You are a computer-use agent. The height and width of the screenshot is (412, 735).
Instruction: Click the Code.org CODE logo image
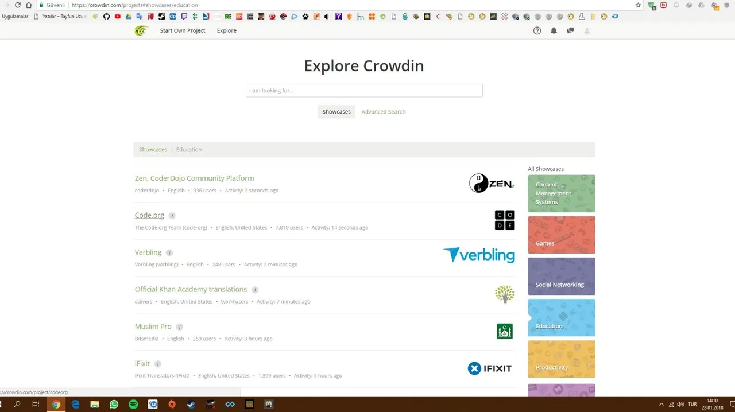(505, 220)
